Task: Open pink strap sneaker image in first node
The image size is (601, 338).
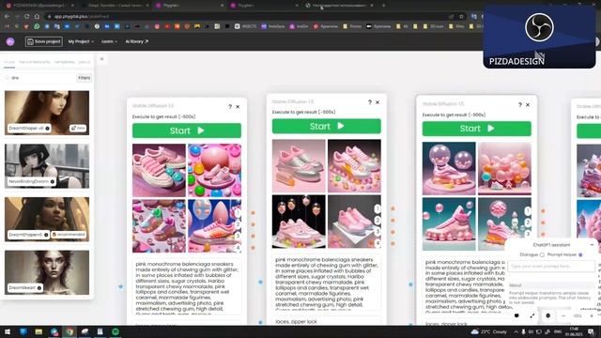Action: pyautogui.click(x=159, y=170)
